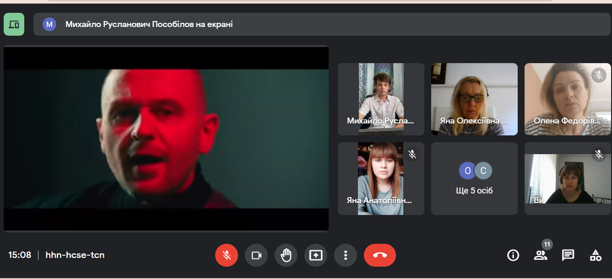
Task: Unmute the microphone in the bottom bar
Action: point(227,255)
